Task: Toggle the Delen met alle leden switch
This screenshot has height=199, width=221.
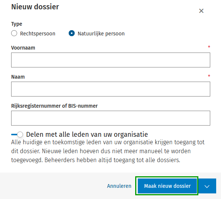Action: (17, 135)
